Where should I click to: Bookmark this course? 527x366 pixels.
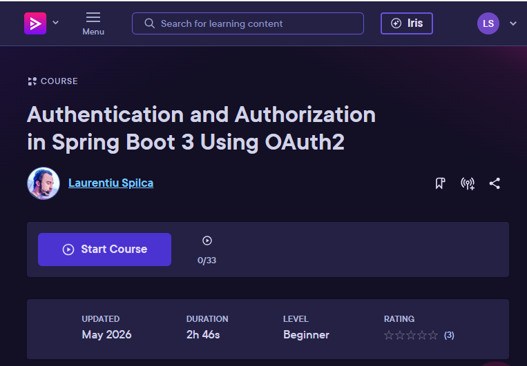440,183
